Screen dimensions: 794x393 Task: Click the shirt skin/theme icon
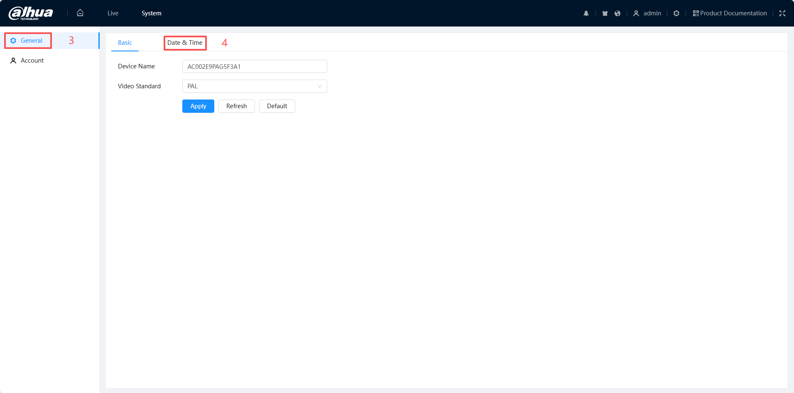(605, 13)
